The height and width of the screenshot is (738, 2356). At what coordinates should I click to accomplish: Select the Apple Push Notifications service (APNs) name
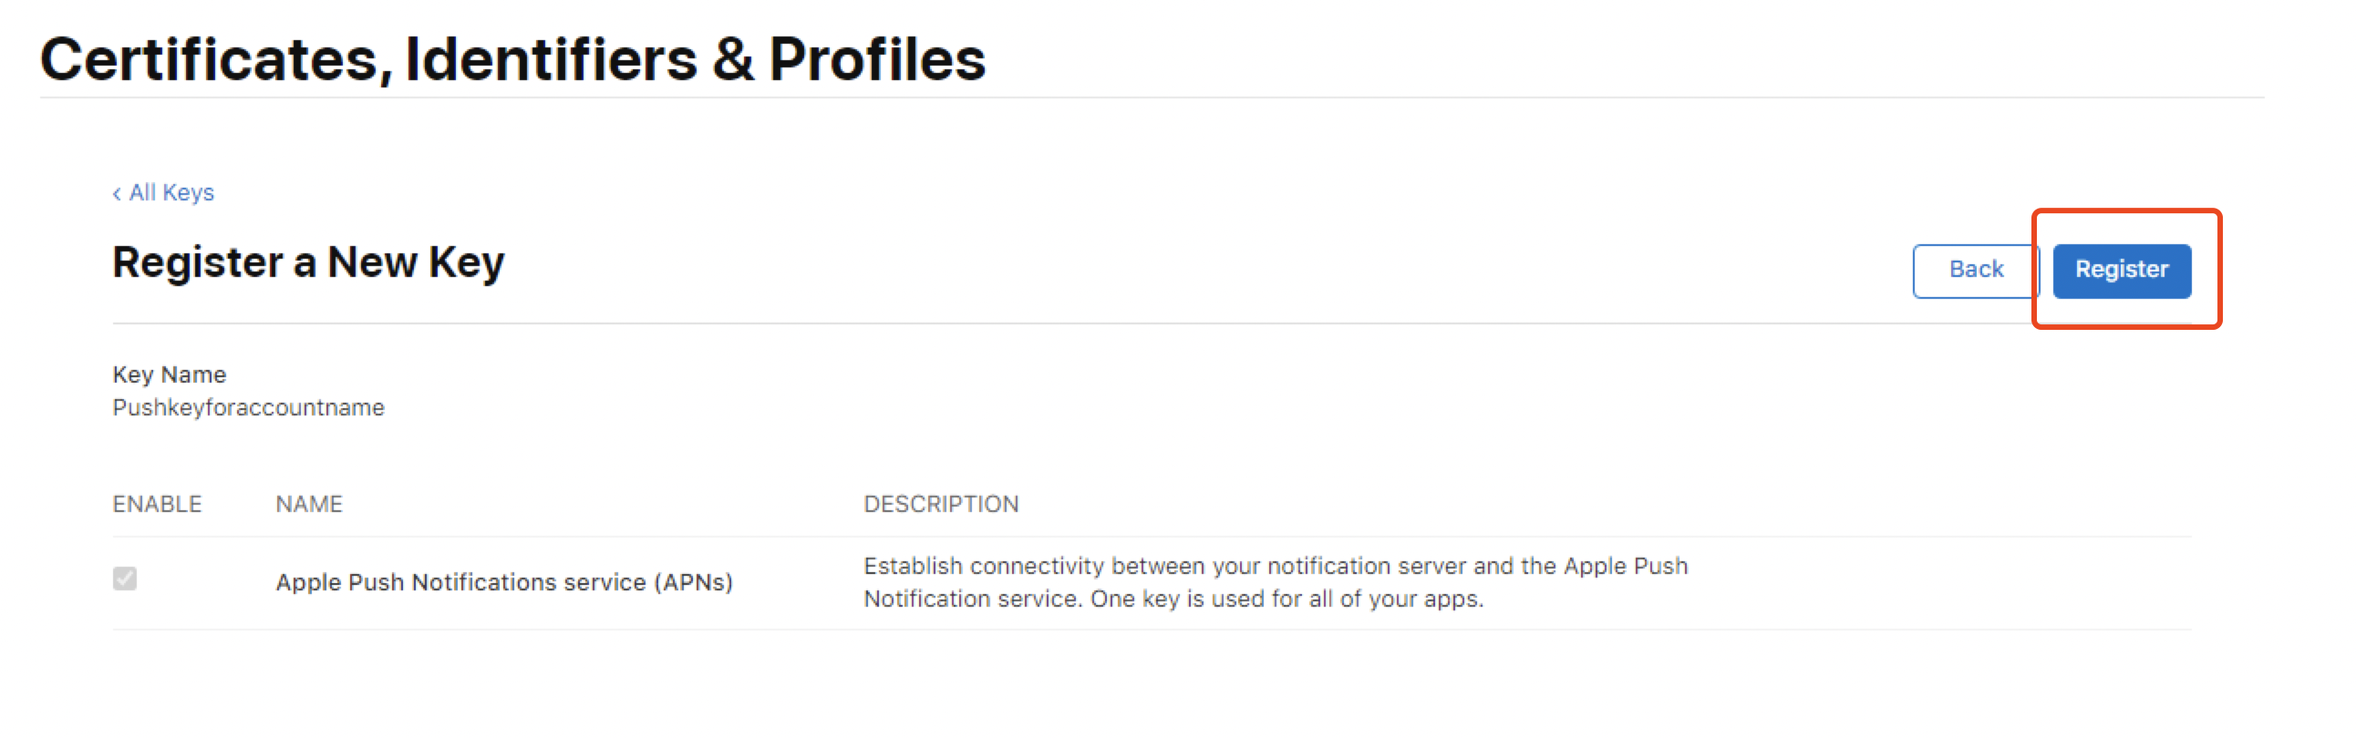point(504,582)
